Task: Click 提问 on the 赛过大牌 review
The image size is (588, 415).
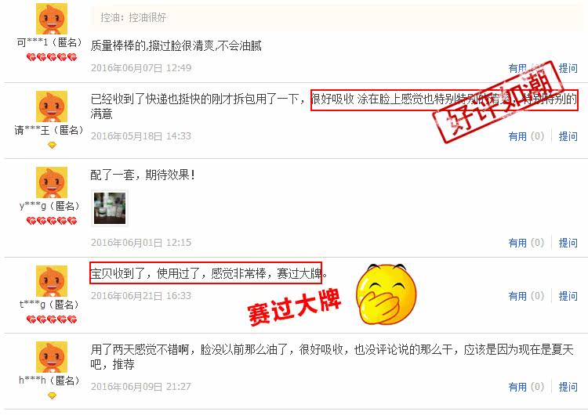Action: pos(568,296)
